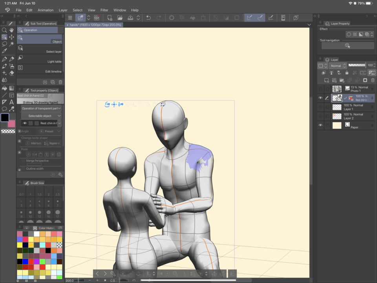This screenshot has width=377, height=283.
Task: Pick the pink sub color swatch
Action: coord(12,124)
